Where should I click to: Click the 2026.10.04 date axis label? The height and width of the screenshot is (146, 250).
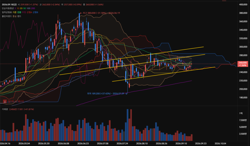[x=220, y=144]
